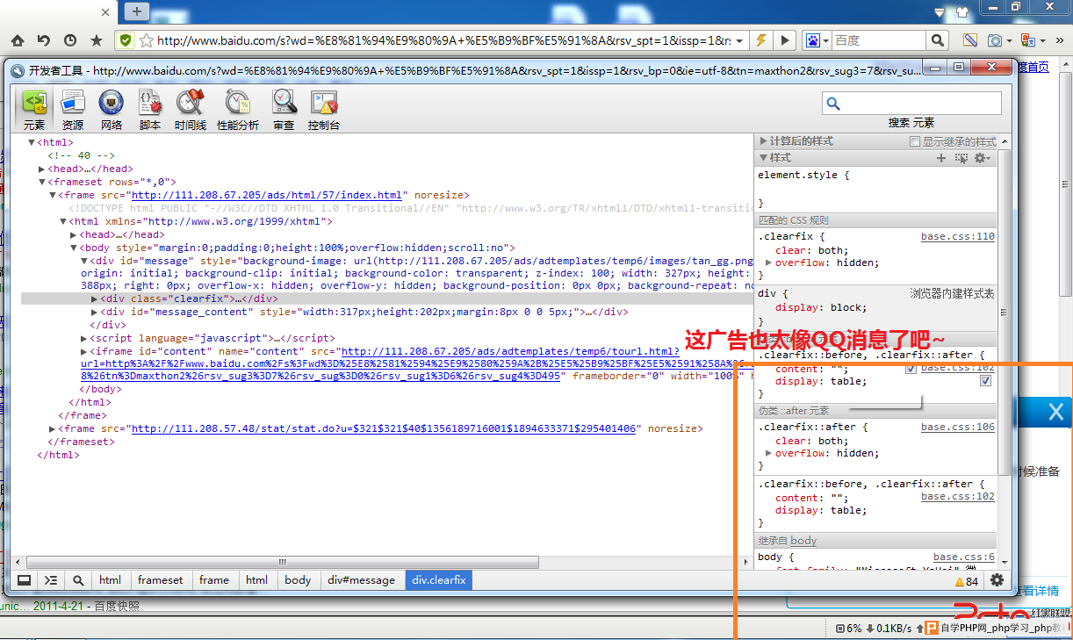
Task: Click the play/go arrow beside address bar
Action: (785, 40)
